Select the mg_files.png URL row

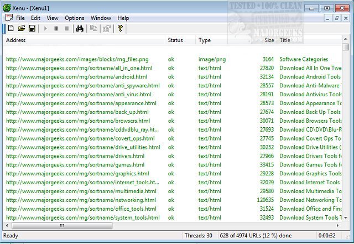click(x=173, y=59)
